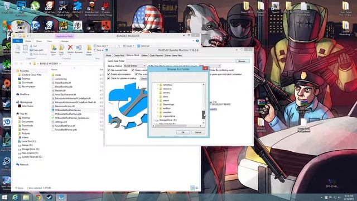This screenshot has width=357, height=201.
Task: Click Cut in the Explorer ribbon
Action: pyautogui.click(x=33, y=46)
